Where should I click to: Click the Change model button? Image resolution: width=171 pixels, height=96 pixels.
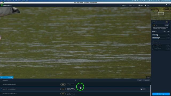point(167,25)
